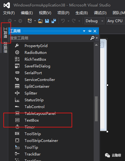Click the SplitContainer text label

click(x=37, y=87)
